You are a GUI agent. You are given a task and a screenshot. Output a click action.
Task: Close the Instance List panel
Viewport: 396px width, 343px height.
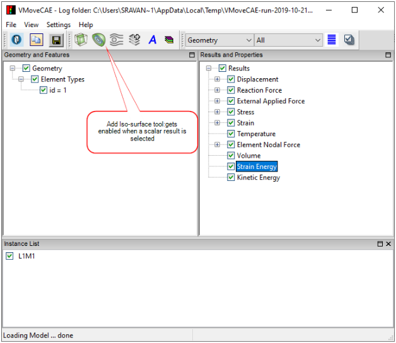[388, 244]
